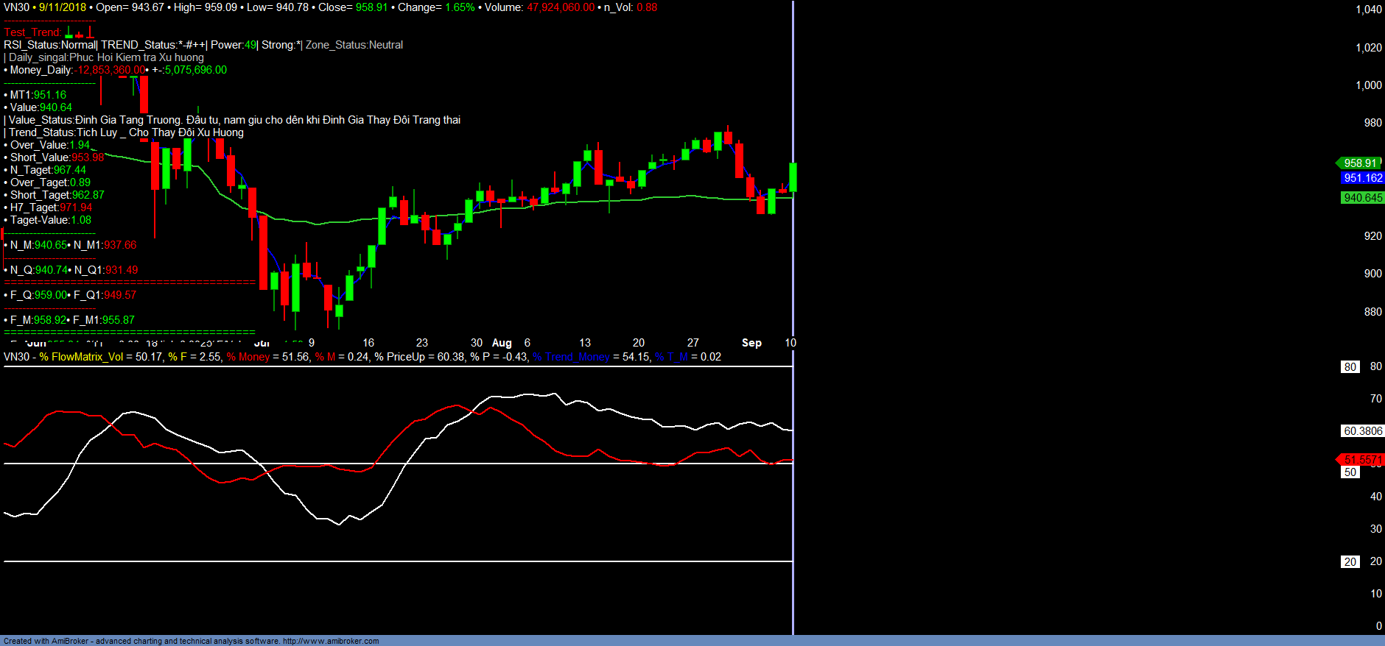Image resolution: width=1385 pixels, height=646 pixels.
Task: Select the green 958.91 price tag
Action: pyautogui.click(x=1359, y=163)
